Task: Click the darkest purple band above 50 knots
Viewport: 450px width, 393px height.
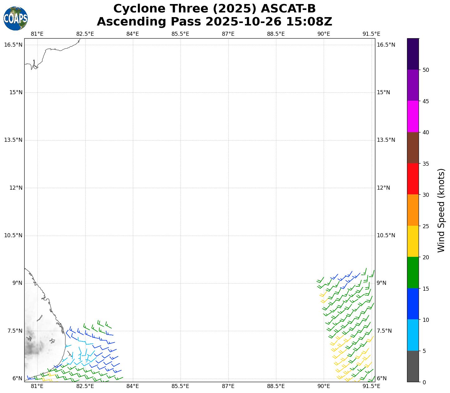Action: pyautogui.click(x=413, y=54)
